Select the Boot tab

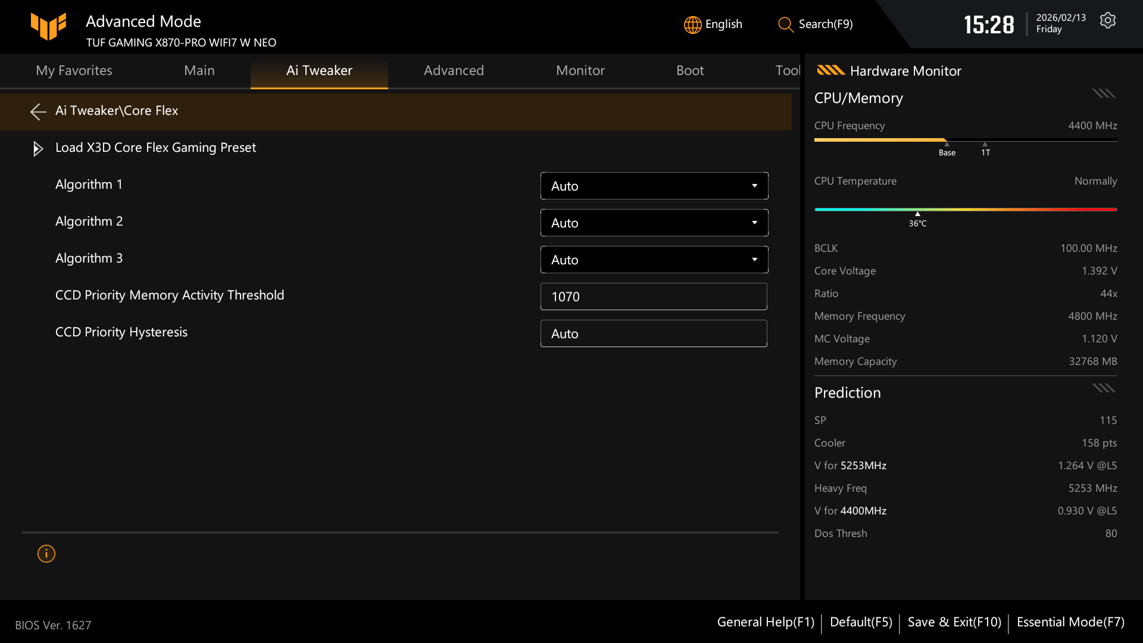point(690,70)
